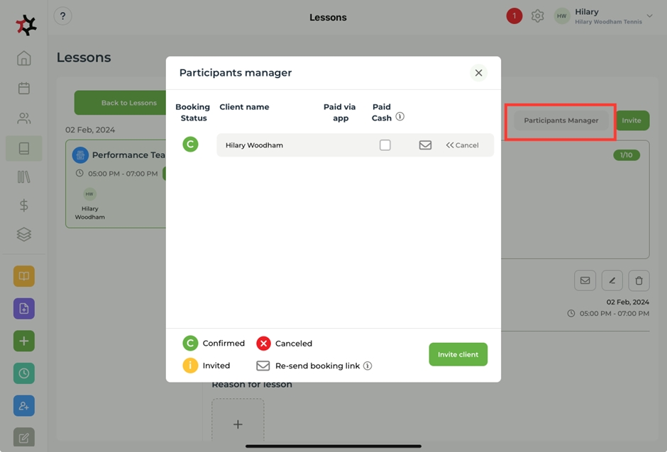Click the Home icon in sidebar
The image size is (667, 452).
pos(24,58)
